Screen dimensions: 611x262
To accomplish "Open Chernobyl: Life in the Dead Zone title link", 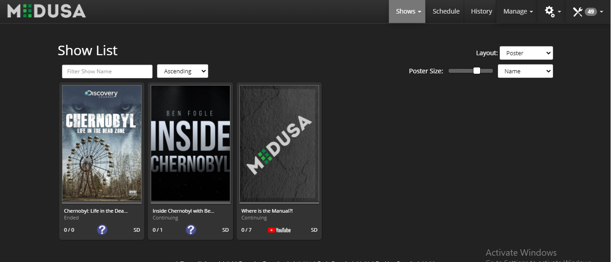I will [95, 211].
